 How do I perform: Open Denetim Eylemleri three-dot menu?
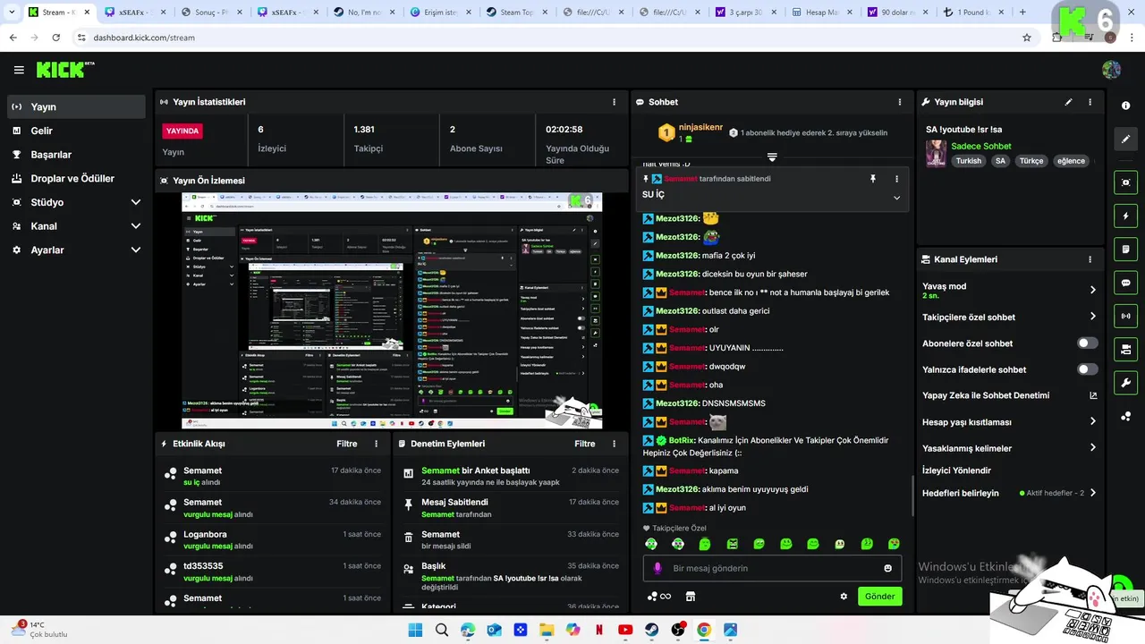coord(614,444)
